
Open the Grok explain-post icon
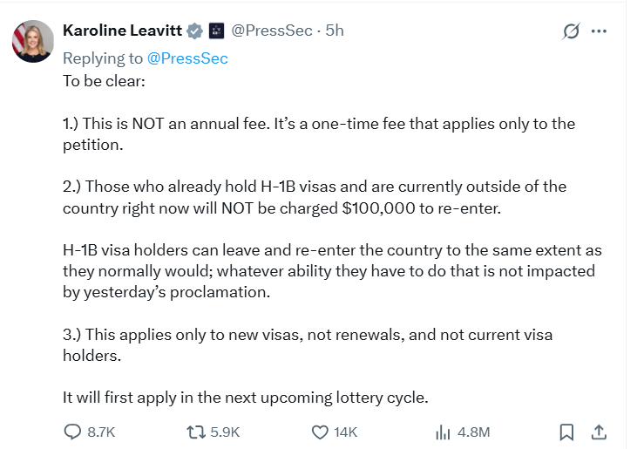pyautogui.click(x=571, y=31)
